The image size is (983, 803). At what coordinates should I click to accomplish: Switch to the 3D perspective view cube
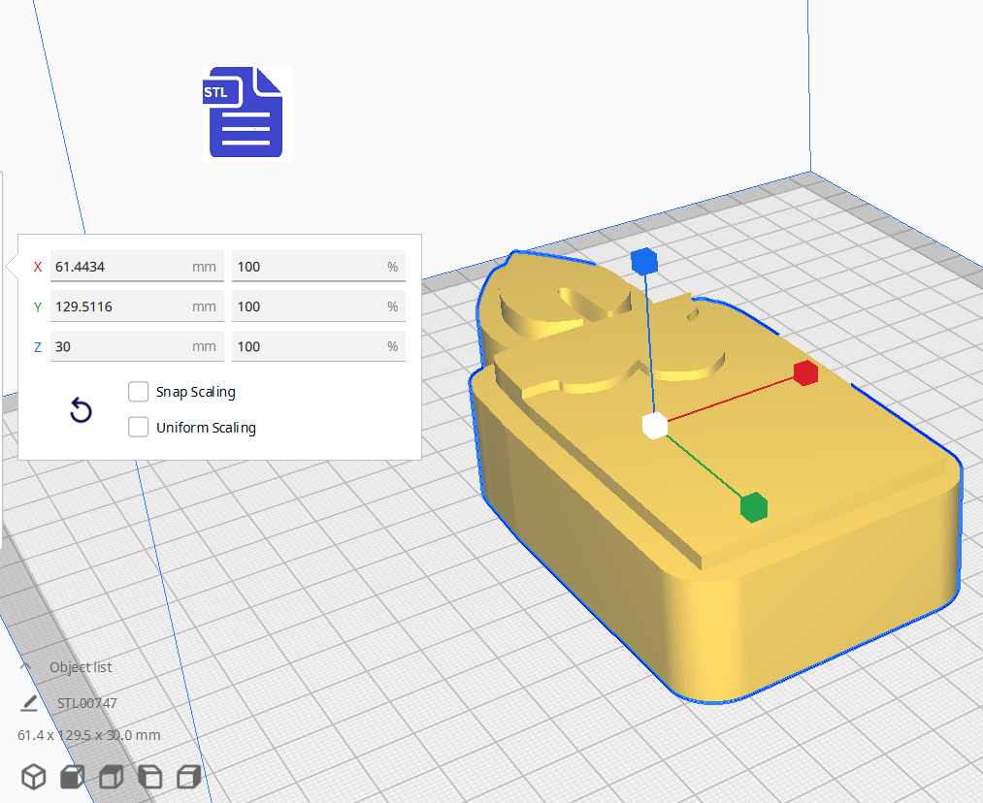click(34, 777)
